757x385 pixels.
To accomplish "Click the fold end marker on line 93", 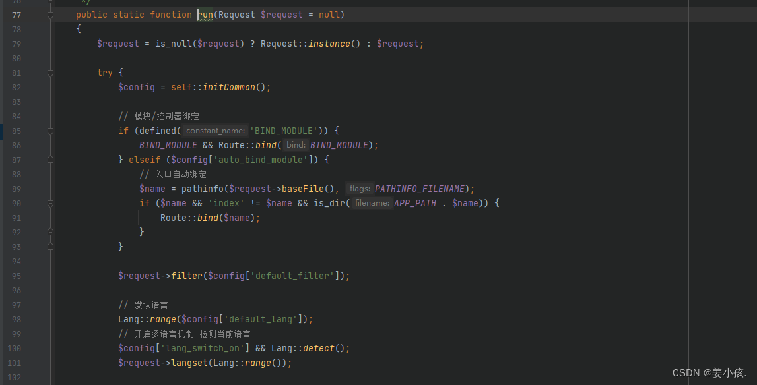I will (x=50, y=247).
